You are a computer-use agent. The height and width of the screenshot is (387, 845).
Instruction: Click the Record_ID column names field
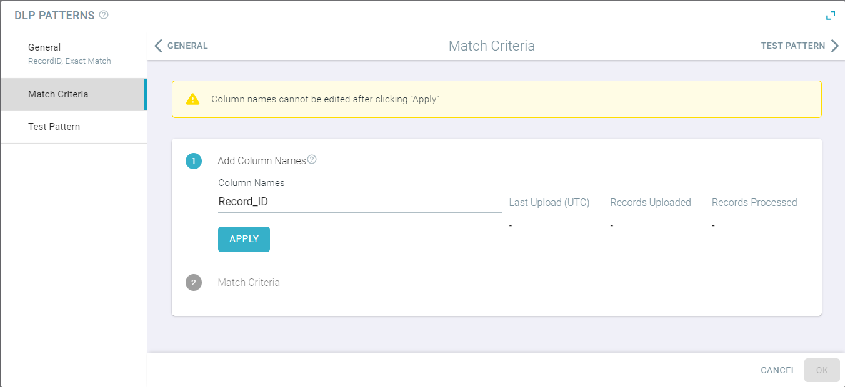(359, 201)
